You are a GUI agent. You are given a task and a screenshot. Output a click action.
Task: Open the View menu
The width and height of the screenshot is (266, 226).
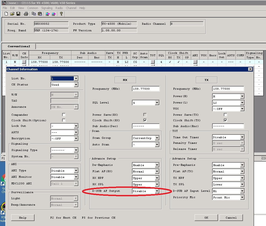[x=21, y=8]
